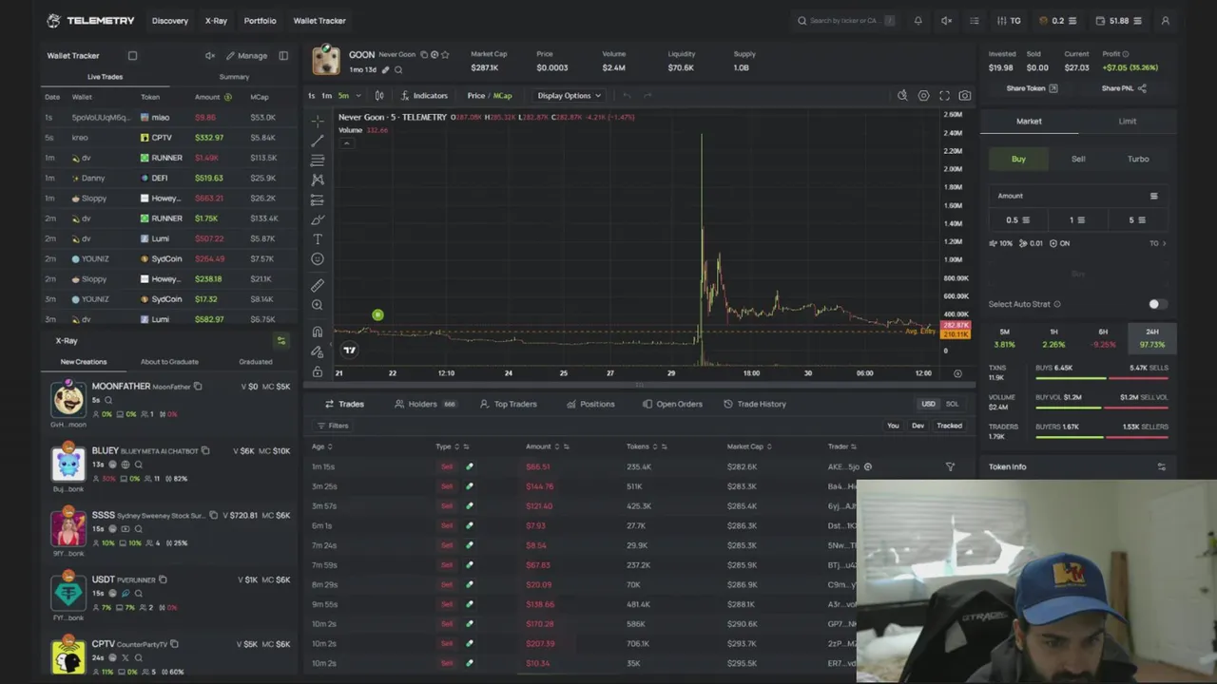Toggle magnet mode on chart toolbar
Image resolution: width=1217 pixels, height=684 pixels.
[x=318, y=332]
